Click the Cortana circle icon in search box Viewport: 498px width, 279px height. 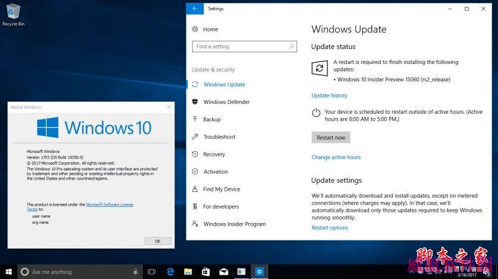point(24,272)
